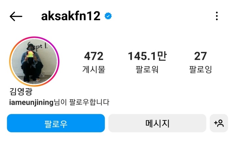Click the white checkmark inside verified badge
Image resolution: width=235 pixels, height=152 pixels.
108,16
